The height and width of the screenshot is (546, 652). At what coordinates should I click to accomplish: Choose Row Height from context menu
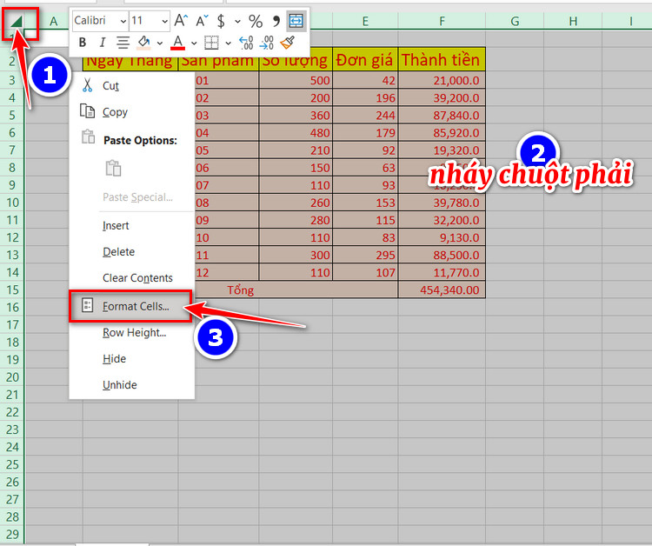point(132,333)
